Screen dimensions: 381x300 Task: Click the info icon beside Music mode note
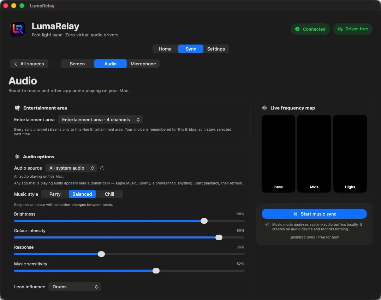point(267,224)
